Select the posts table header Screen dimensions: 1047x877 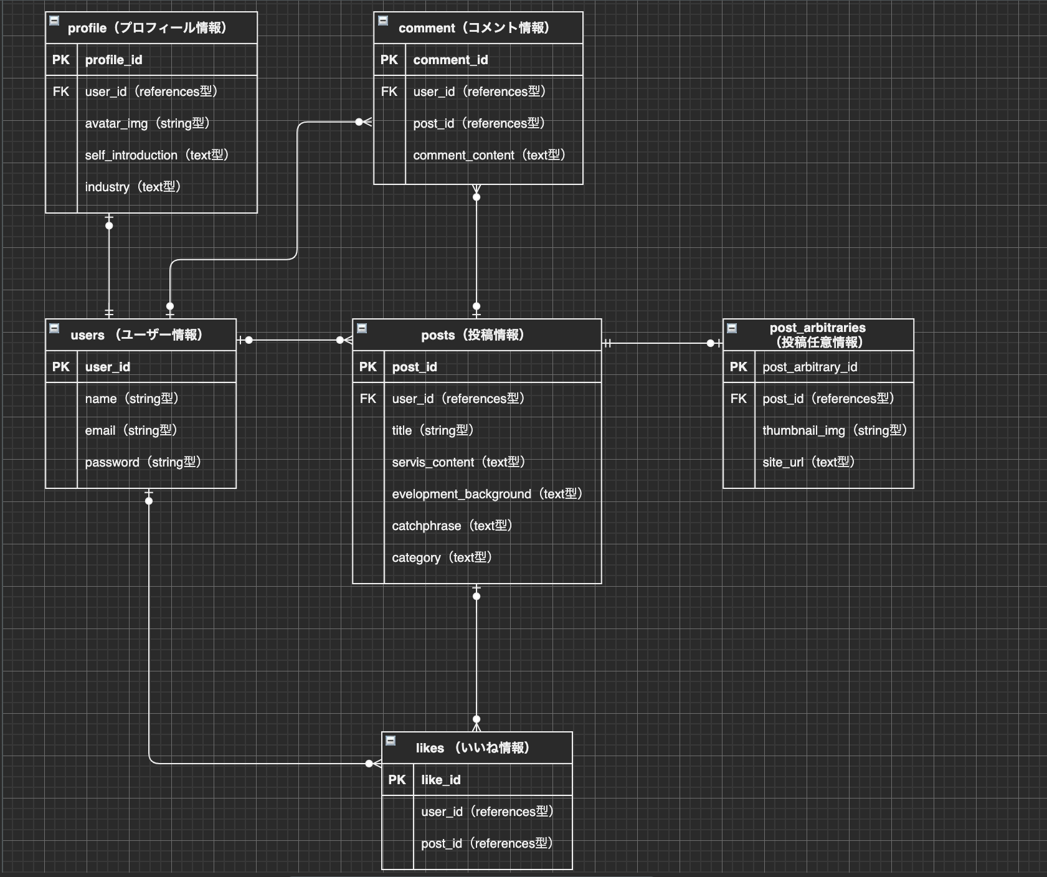coord(477,335)
